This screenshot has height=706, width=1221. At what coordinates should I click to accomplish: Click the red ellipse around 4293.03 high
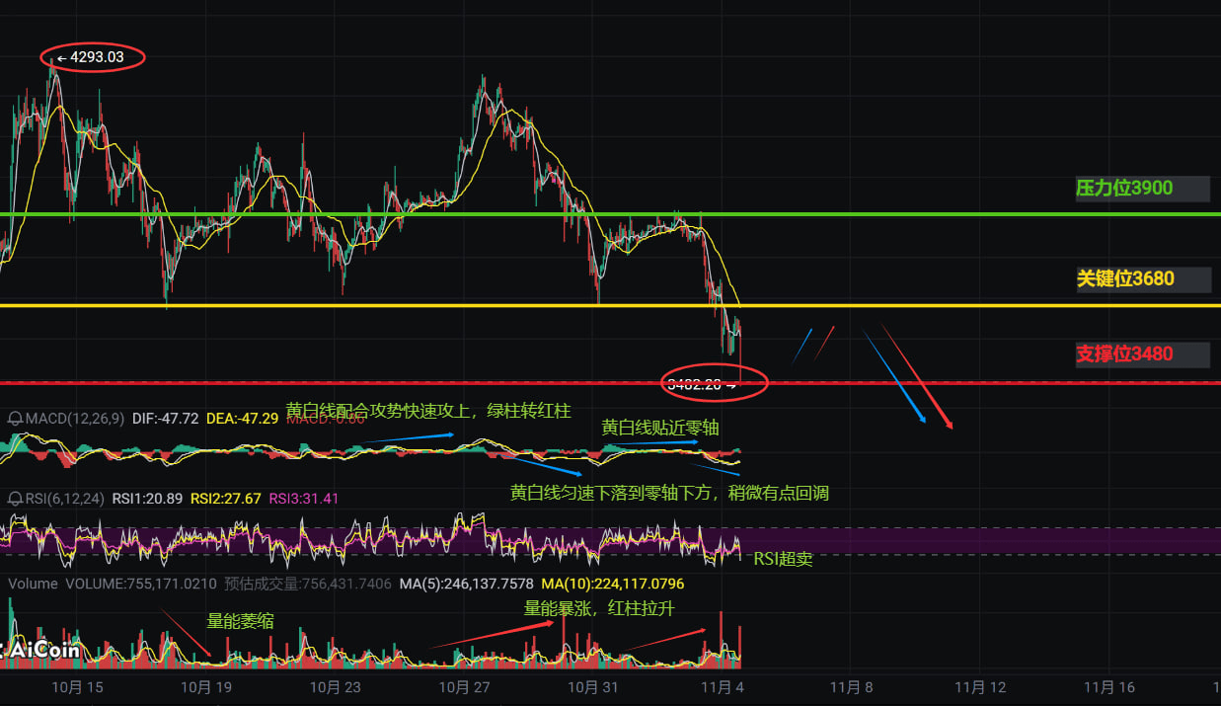click(94, 57)
